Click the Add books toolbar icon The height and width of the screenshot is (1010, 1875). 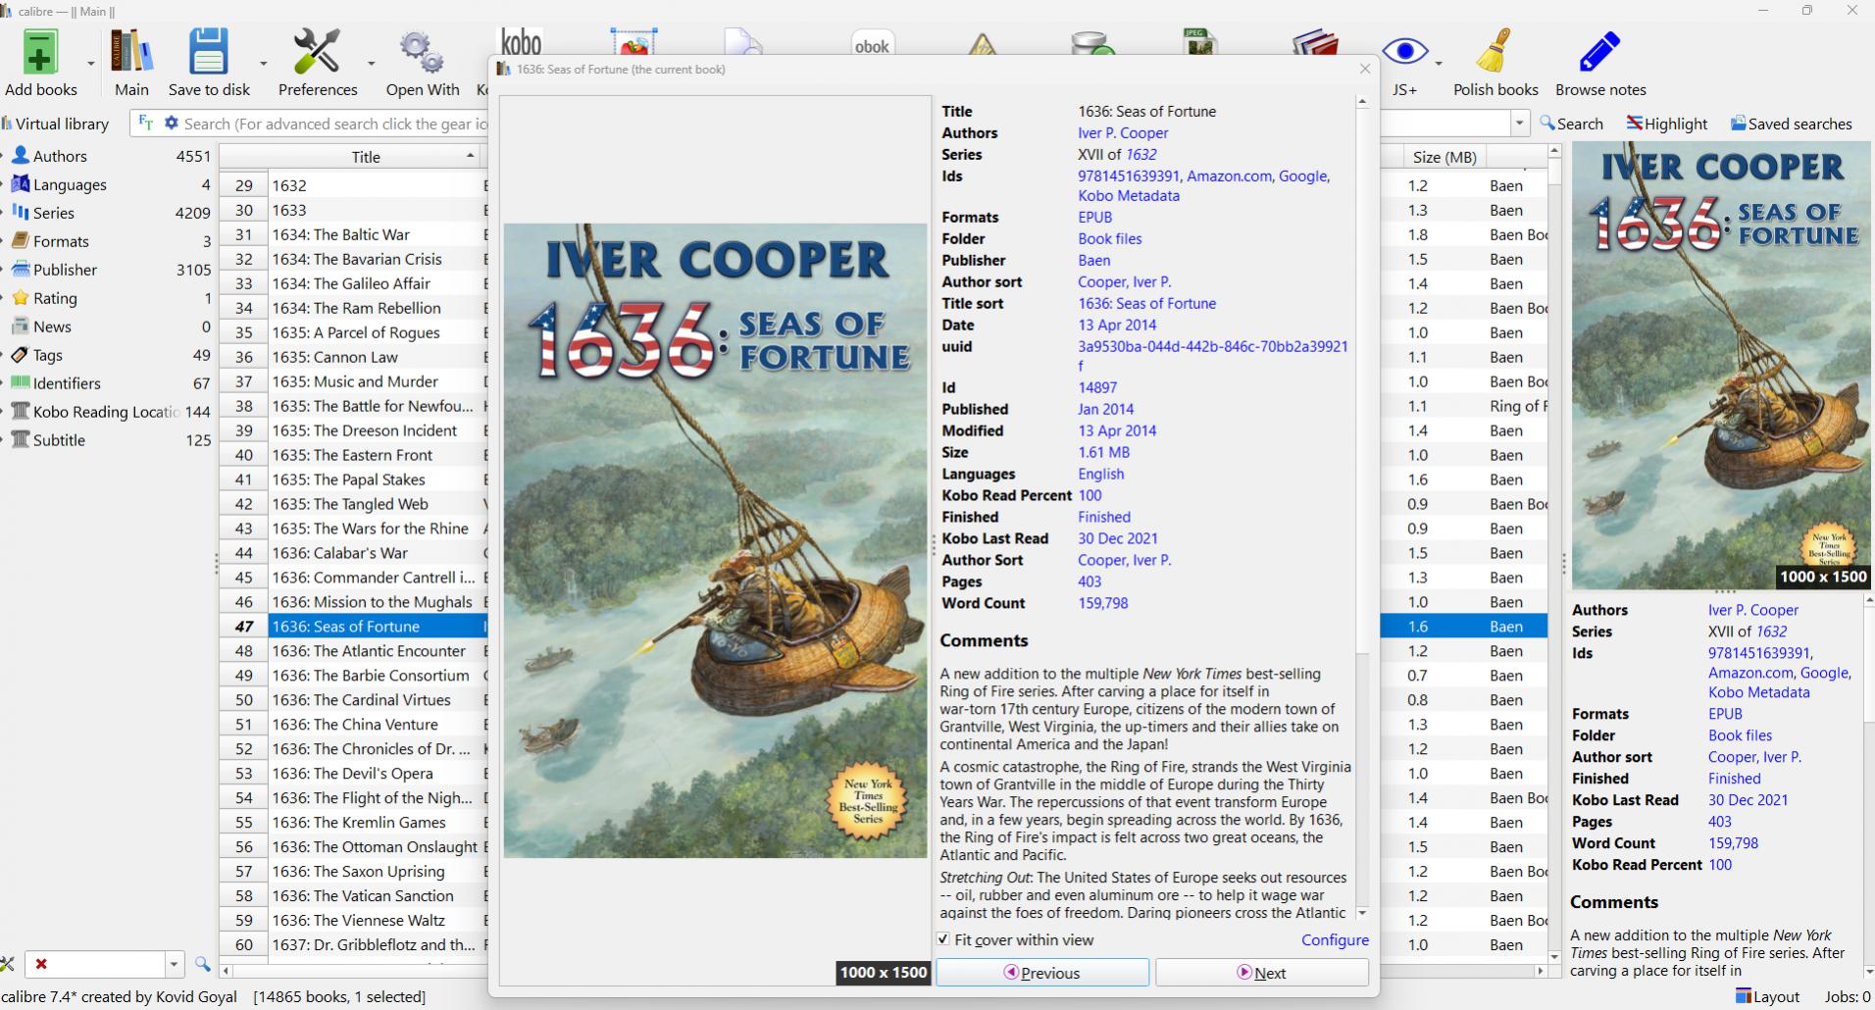click(x=40, y=52)
